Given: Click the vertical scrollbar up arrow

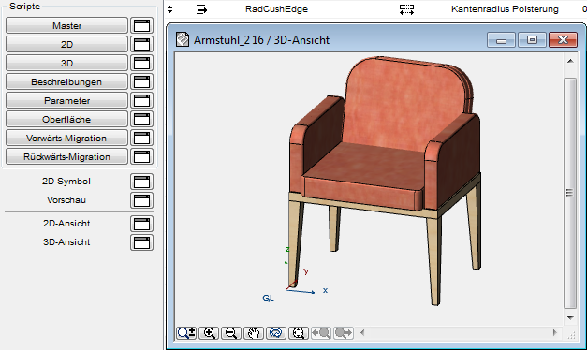Looking at the screenshot, I should pyautogui.click(x=570, y=61).
